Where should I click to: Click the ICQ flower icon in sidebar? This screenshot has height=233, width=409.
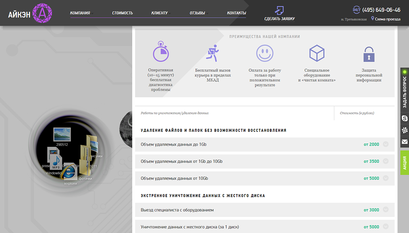404,130
